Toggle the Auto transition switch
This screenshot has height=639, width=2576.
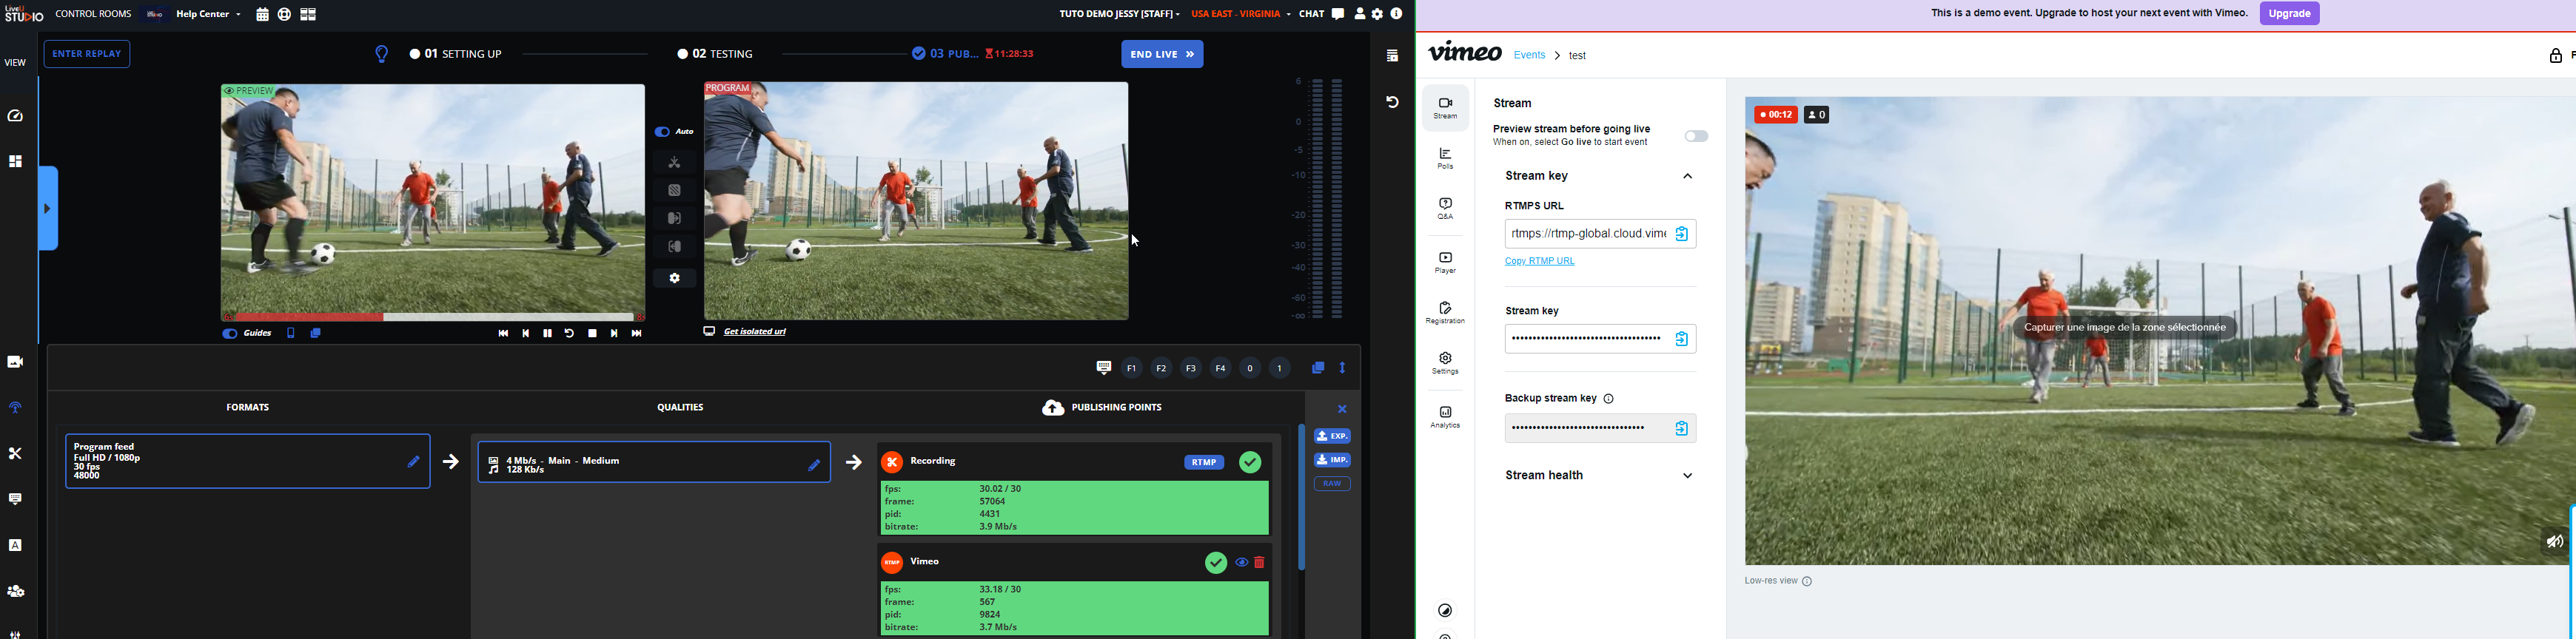662,132
